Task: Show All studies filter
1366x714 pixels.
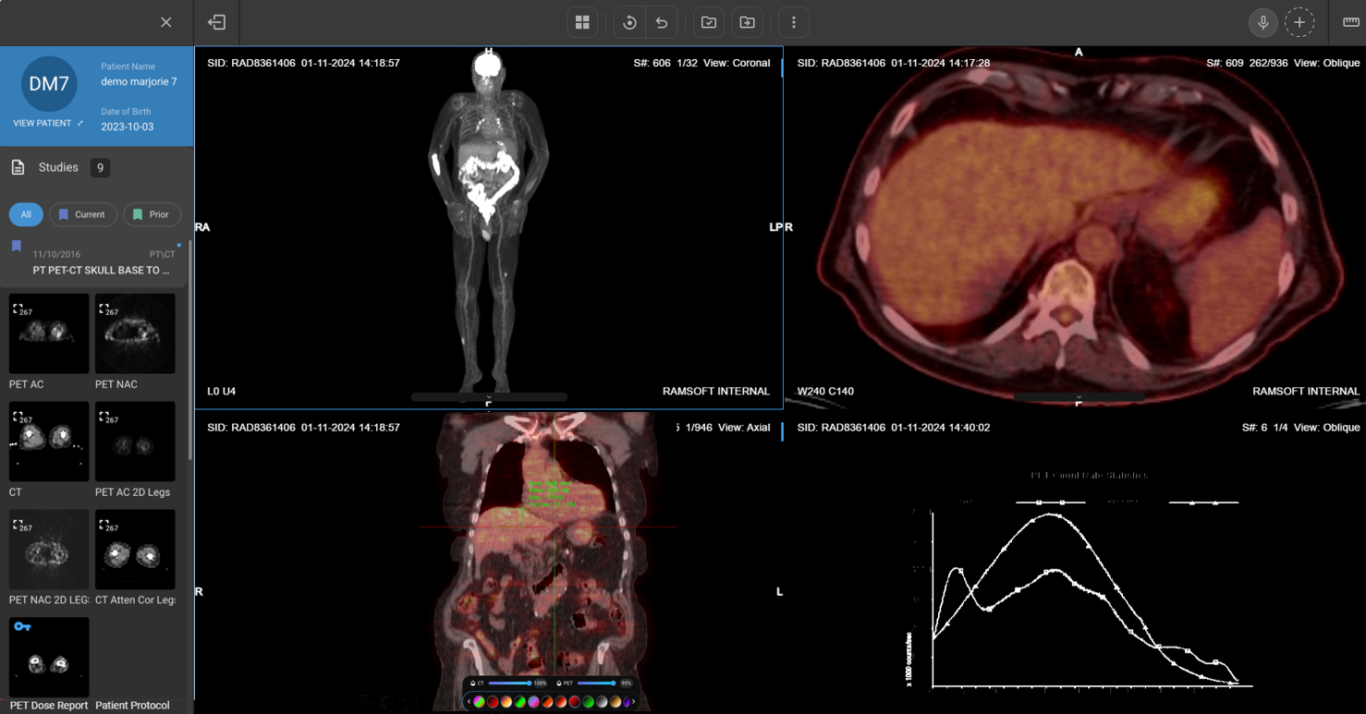Action: [x=26, y=214]
